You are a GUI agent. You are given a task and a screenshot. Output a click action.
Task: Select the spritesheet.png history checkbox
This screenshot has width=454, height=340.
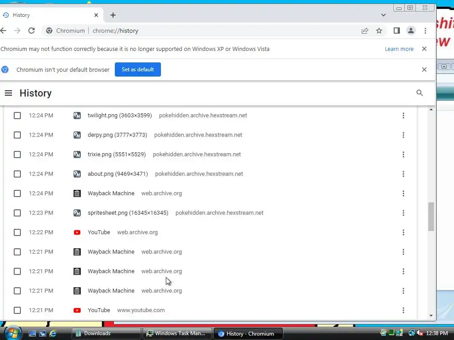point(17,213)
